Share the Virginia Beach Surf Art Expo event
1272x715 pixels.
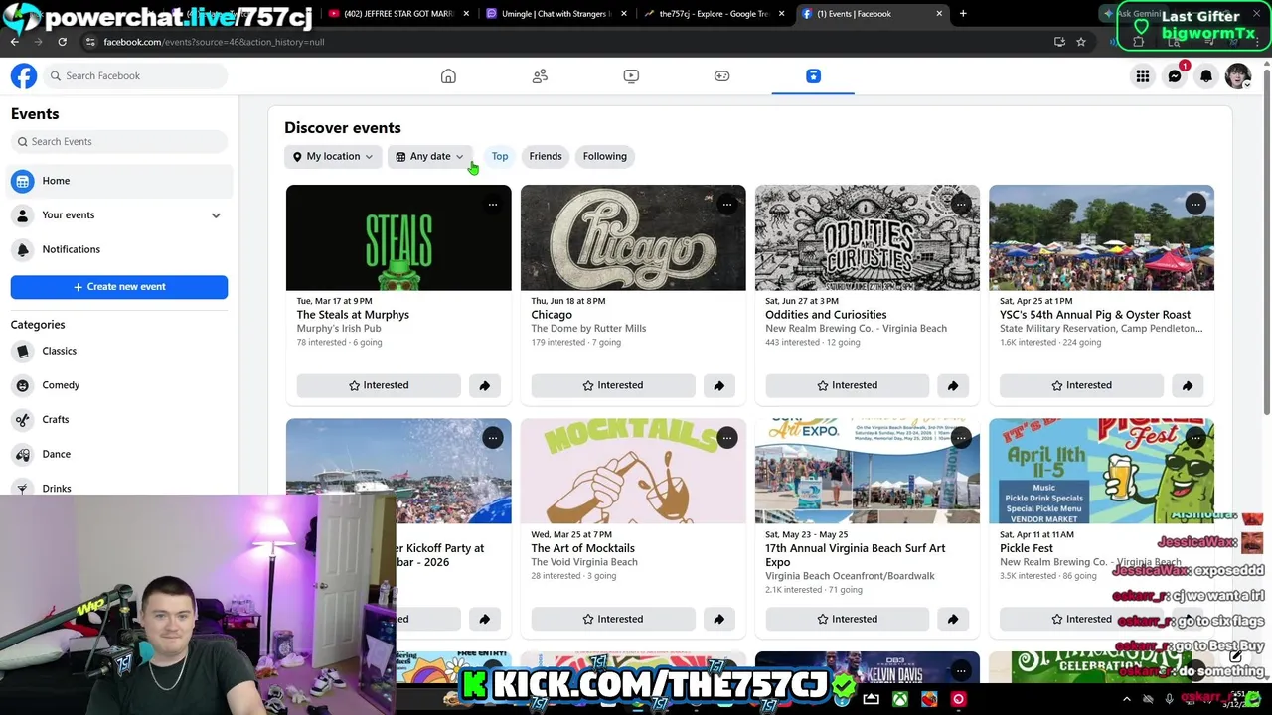click(x=953, y=619)
